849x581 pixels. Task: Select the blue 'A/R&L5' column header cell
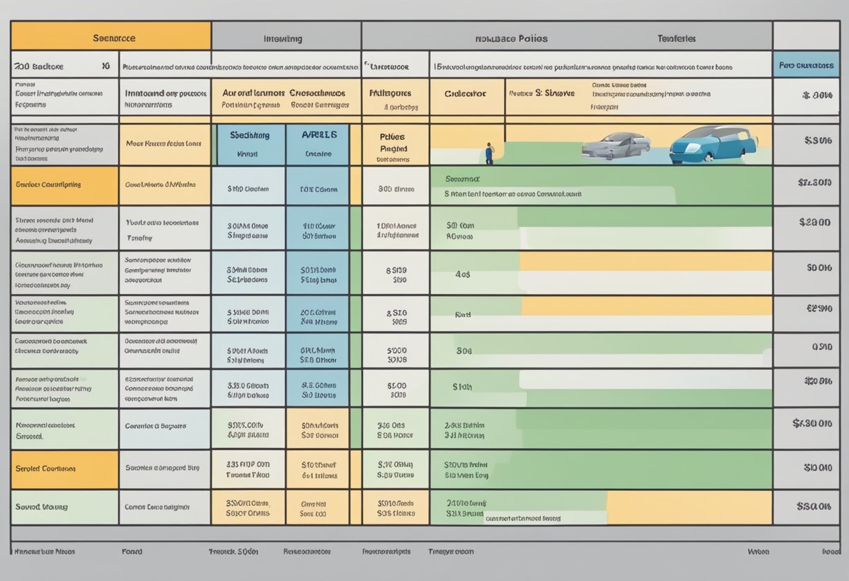[318, 145]
